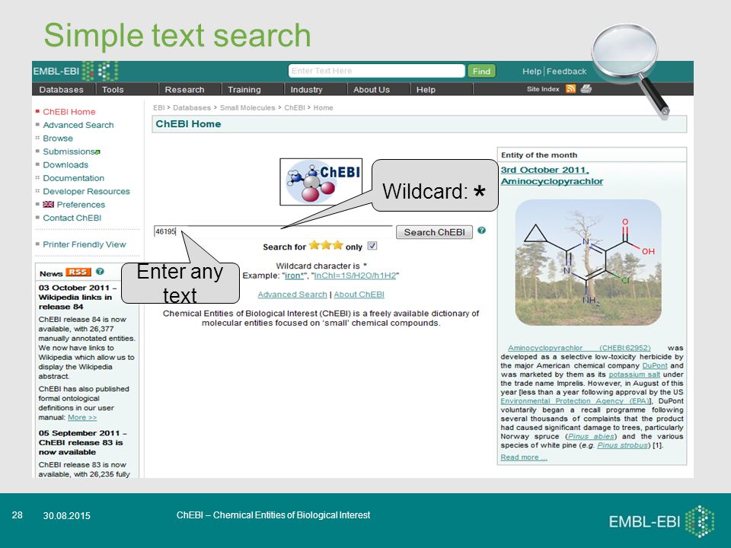Image resolution: width=731 pixels, height=548 pixels.
Task: Toggle the three-star only checkbox
Action: [x=372, y=246]
